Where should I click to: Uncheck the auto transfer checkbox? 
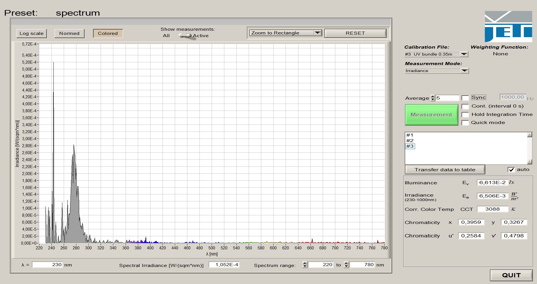tap(511, 170)
